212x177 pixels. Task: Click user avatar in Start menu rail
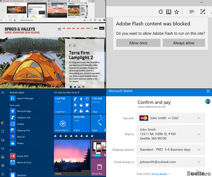pyautogui.click(x=3, y=123)
